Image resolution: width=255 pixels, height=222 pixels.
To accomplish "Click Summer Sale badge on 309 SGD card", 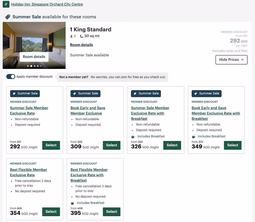I will [x=85, y=93].
